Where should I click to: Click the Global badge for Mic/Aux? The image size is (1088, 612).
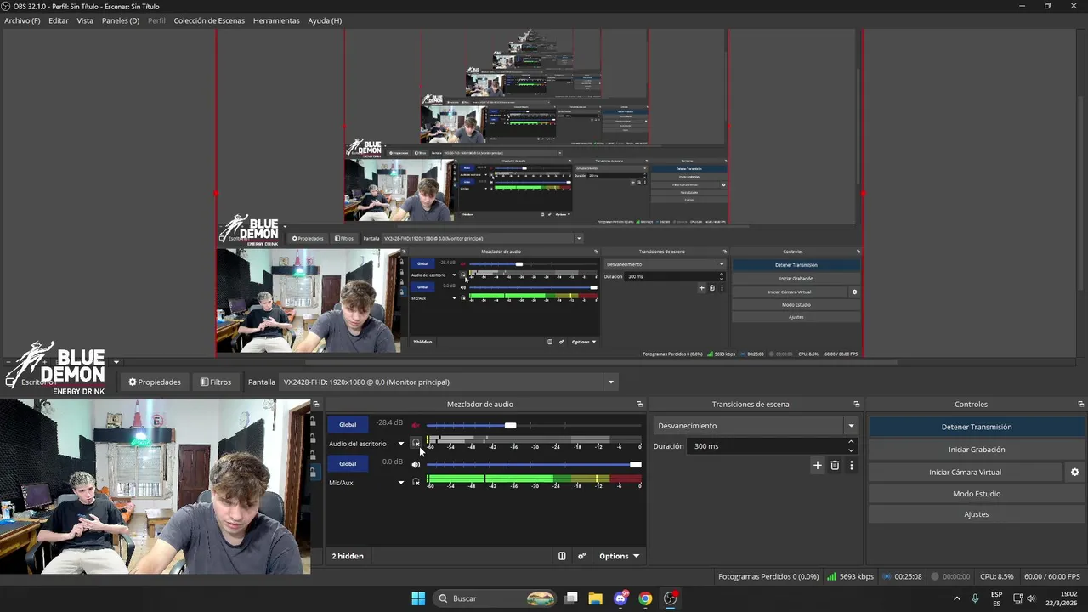pyautogui.click(x=348, y=464)
